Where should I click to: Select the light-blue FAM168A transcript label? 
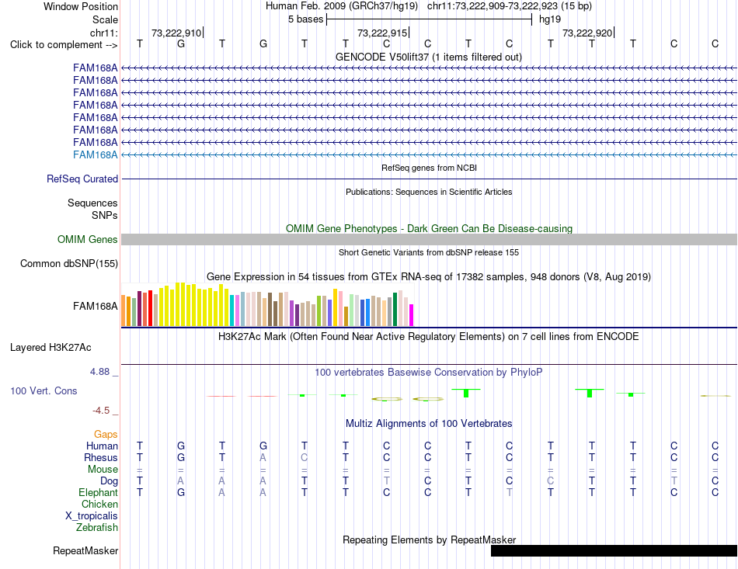point(95,154)
